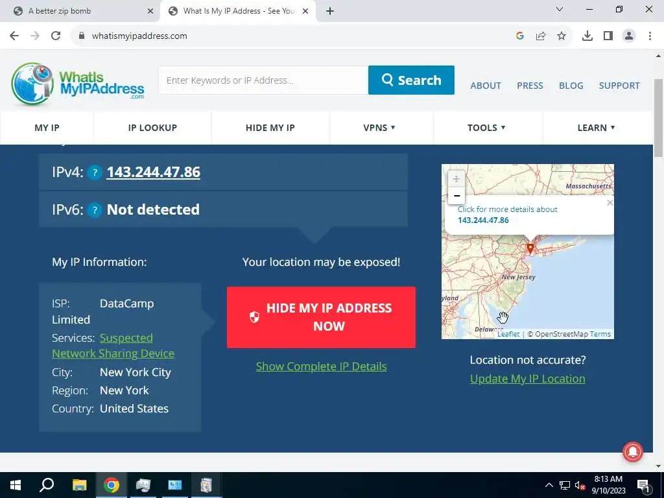664x498 pixels.
Task: Click the 'New York City' city value
Action: click(136, 373)
